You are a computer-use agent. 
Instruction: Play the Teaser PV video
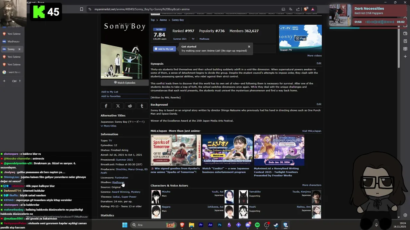(300, 38)
